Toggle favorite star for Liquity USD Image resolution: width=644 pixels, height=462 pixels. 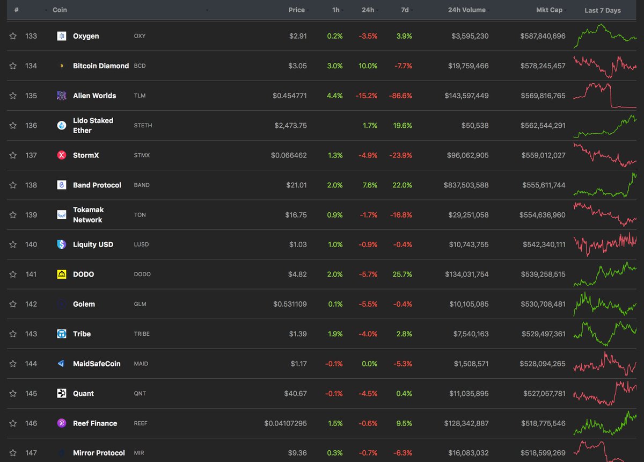click(x=13, y=244)
